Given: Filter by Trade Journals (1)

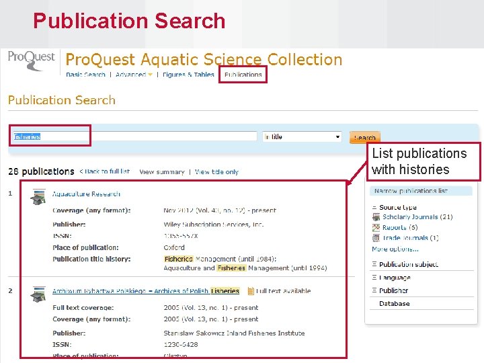Looking at the screenshot, I should coord(411,238).
